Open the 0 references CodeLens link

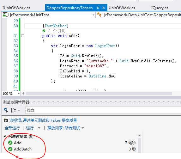57,31
